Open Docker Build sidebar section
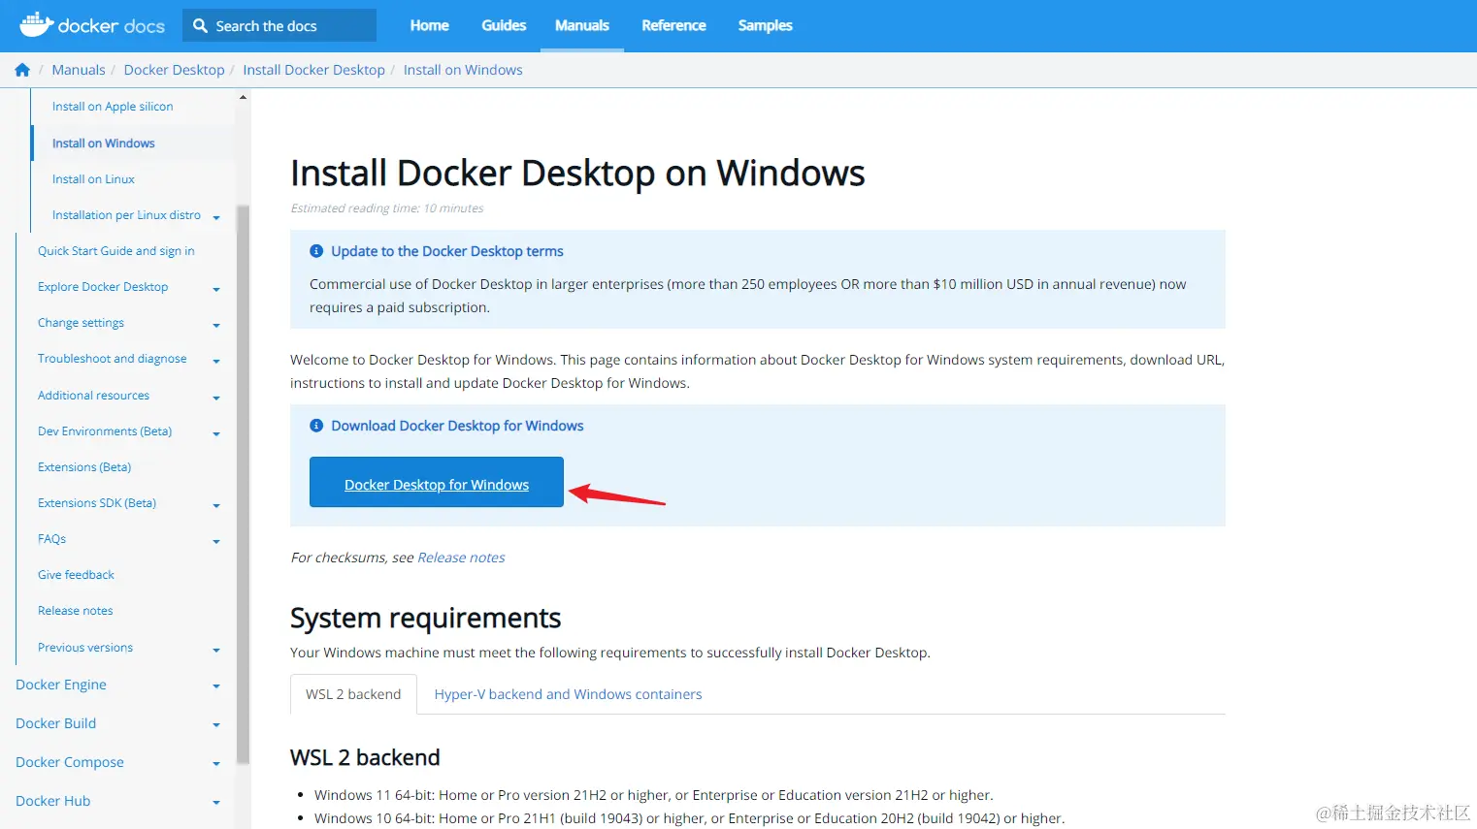1477x829 pixels. tap(56, 723)
